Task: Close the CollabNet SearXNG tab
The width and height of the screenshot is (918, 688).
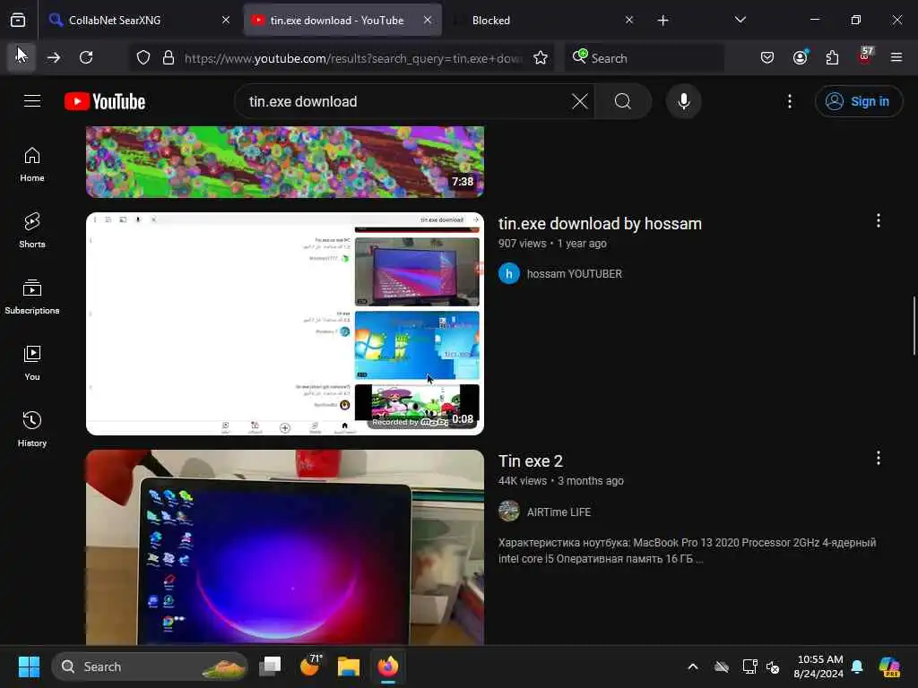Action: tap(226, 20)
